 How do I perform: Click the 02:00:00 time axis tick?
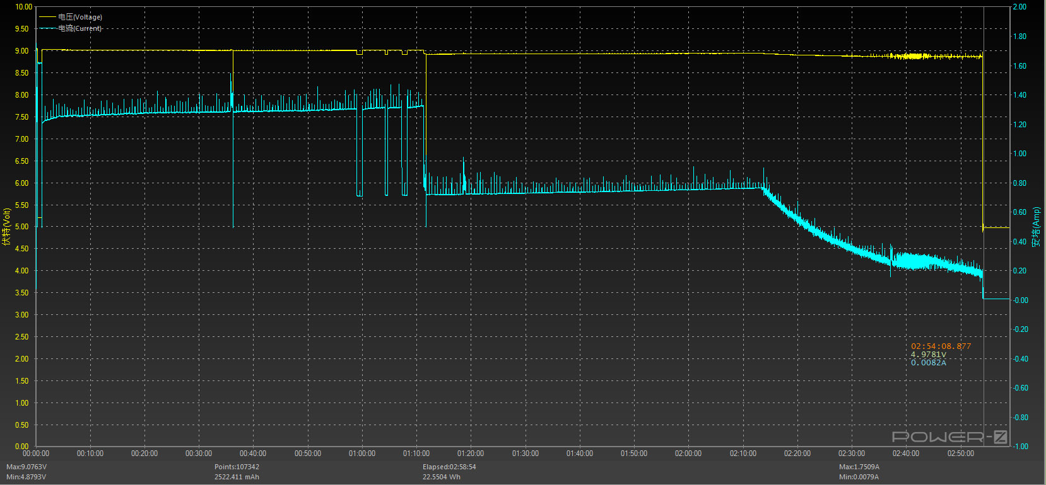point(688,454)
